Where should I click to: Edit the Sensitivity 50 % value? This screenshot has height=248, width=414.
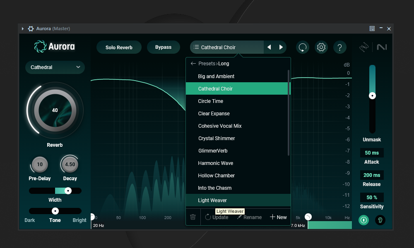[x=372, y=198]
